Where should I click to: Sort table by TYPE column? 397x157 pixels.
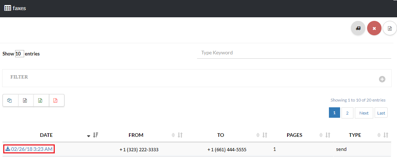click(x=355, y=135)
